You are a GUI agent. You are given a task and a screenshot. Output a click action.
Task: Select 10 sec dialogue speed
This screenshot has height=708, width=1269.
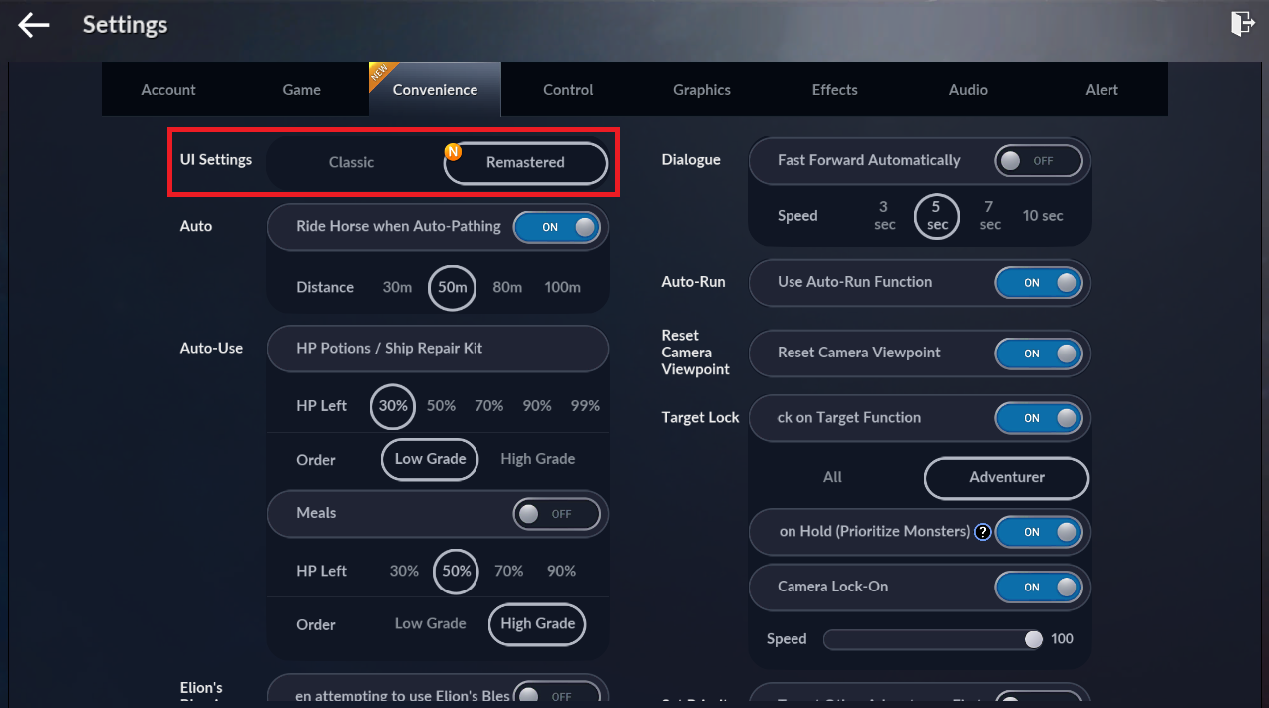[x=1042, y=216]
